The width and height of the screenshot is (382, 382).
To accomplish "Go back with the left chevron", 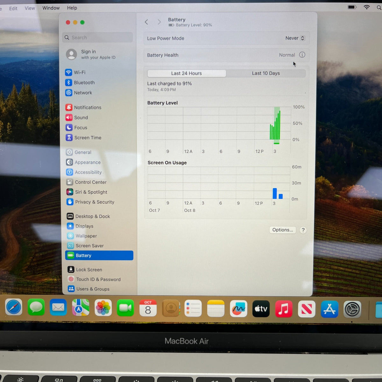I will pyautogui.click(x=146, y=22).
